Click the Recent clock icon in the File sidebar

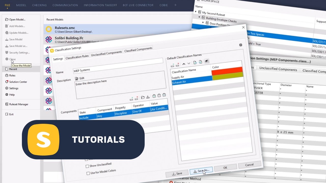click(x=7, y=69)
